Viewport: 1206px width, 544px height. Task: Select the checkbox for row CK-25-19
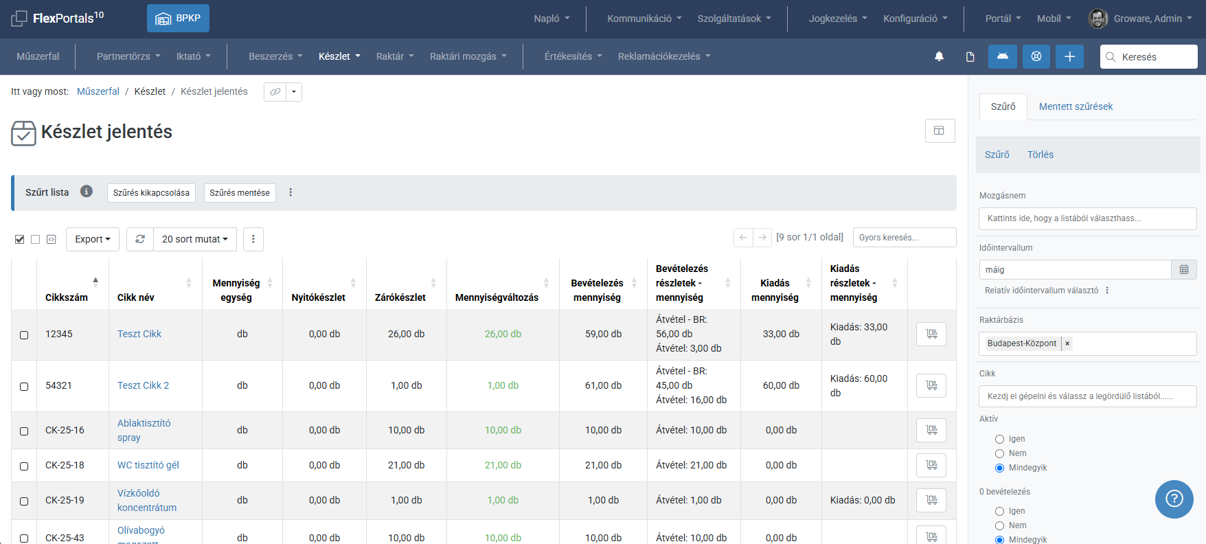(24, 501)
